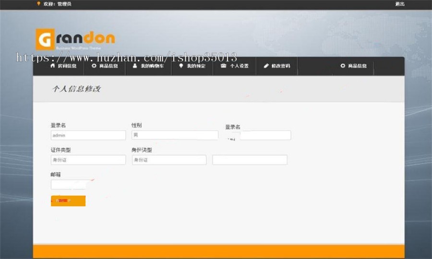432x259 pixels.
Task: Focus the unlabeled field beside 身份类型
Action: point(250,160)
